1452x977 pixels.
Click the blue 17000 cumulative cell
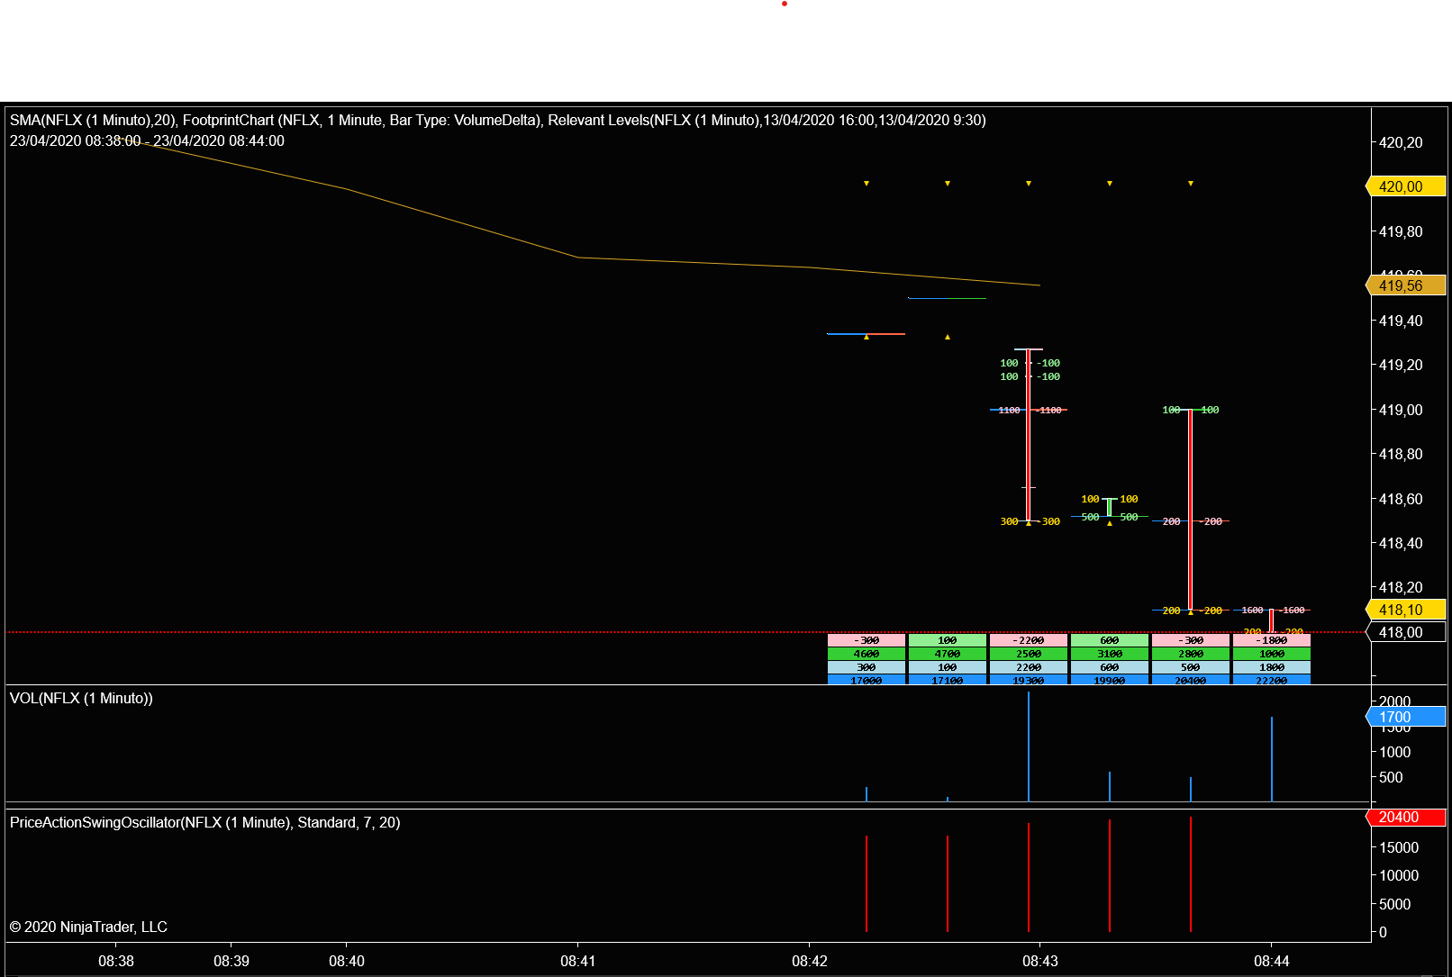pos(867,680)
